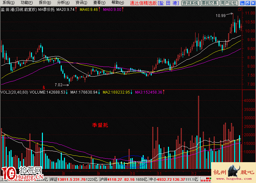Image resolution: width=256 pixels, height=183 pixels.
Task: Open the 帮助(H) menu
Action: 118,3
